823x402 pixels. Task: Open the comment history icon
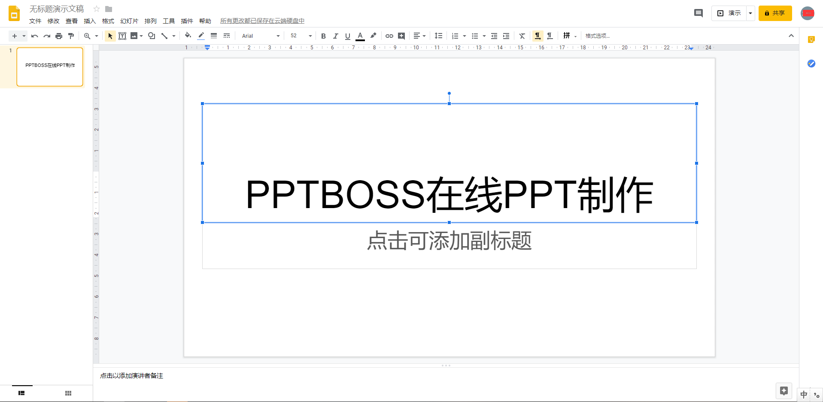tap(698, 13)
